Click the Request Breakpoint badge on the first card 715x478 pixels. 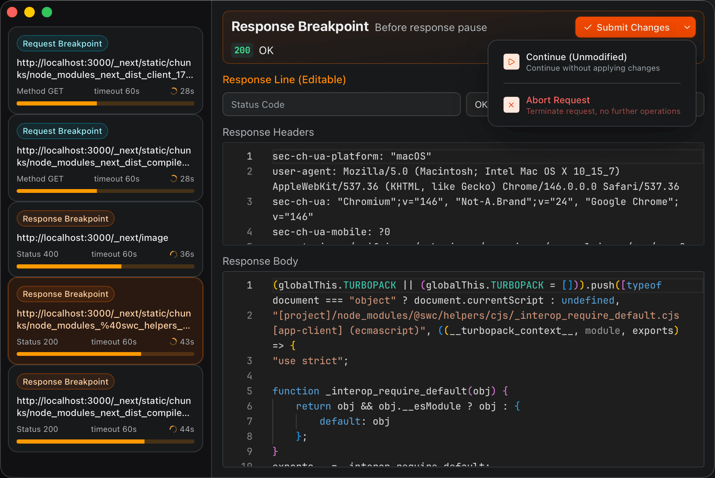[x=62, y=43]
